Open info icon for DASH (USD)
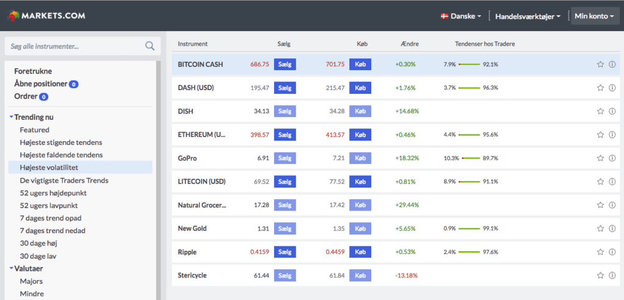The image size is (624, 300). tap(612, 88)
